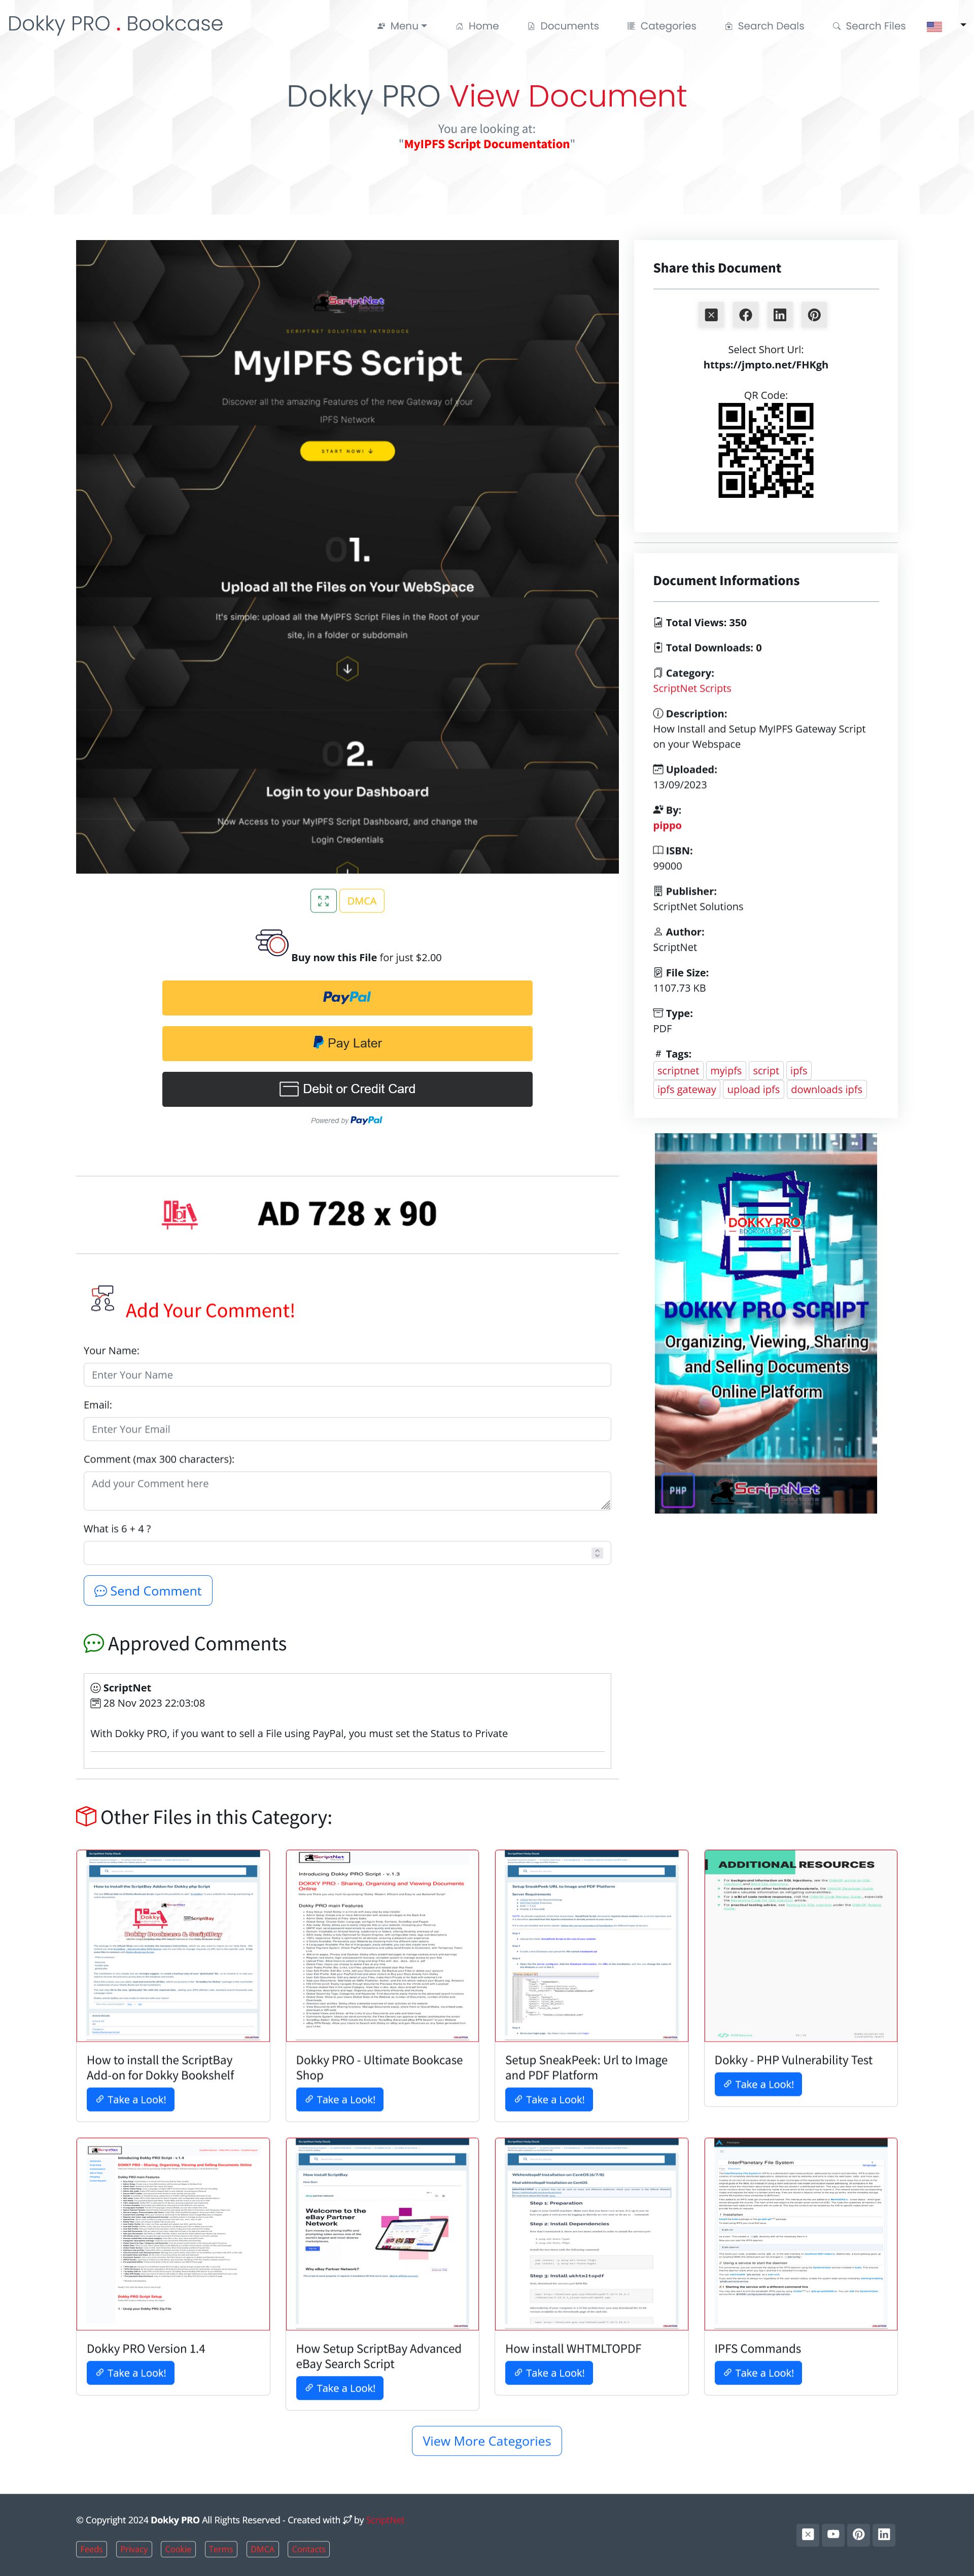Open Documents in top navigation

563,26
